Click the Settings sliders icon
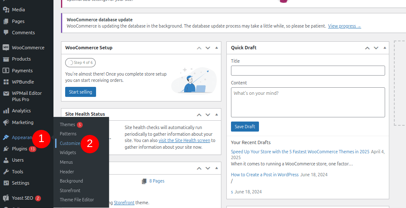The image size is (406, 208). click(x=6, y=183)
